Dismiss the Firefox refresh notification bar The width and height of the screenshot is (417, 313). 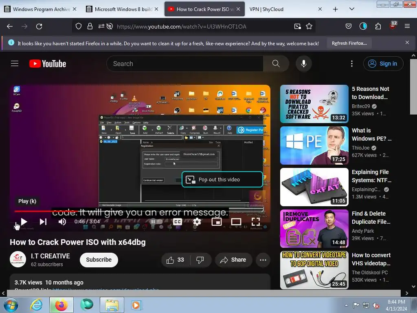tap(407, 42)
